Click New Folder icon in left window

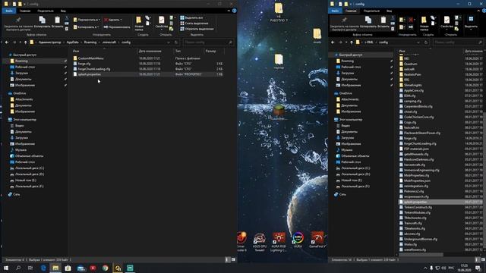(x=139, y=20)
